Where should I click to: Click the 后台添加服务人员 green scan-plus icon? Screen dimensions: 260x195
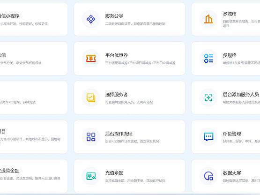point(208,97)
